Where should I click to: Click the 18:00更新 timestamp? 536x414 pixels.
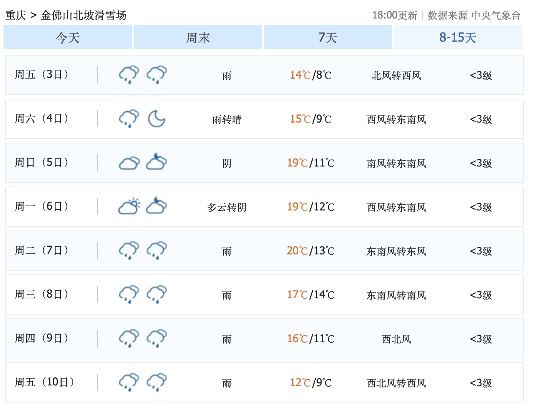point(395,15)
